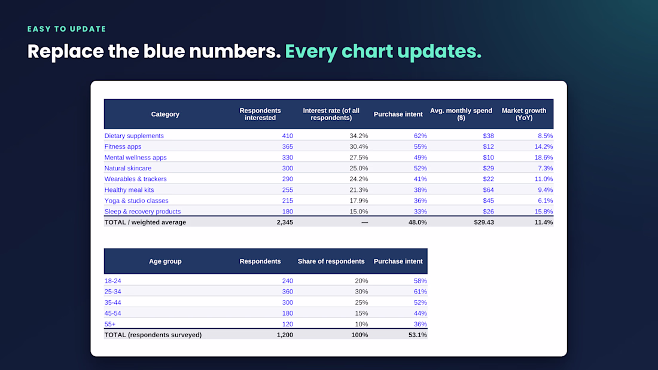Click the Mental wellness apps purchase intent 49%

point(420,158)
